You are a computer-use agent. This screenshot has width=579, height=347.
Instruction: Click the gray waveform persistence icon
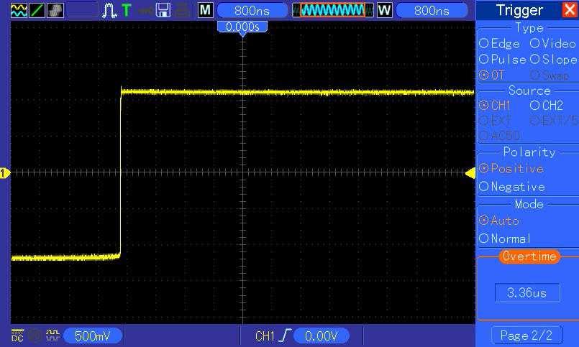pos(55,10)
